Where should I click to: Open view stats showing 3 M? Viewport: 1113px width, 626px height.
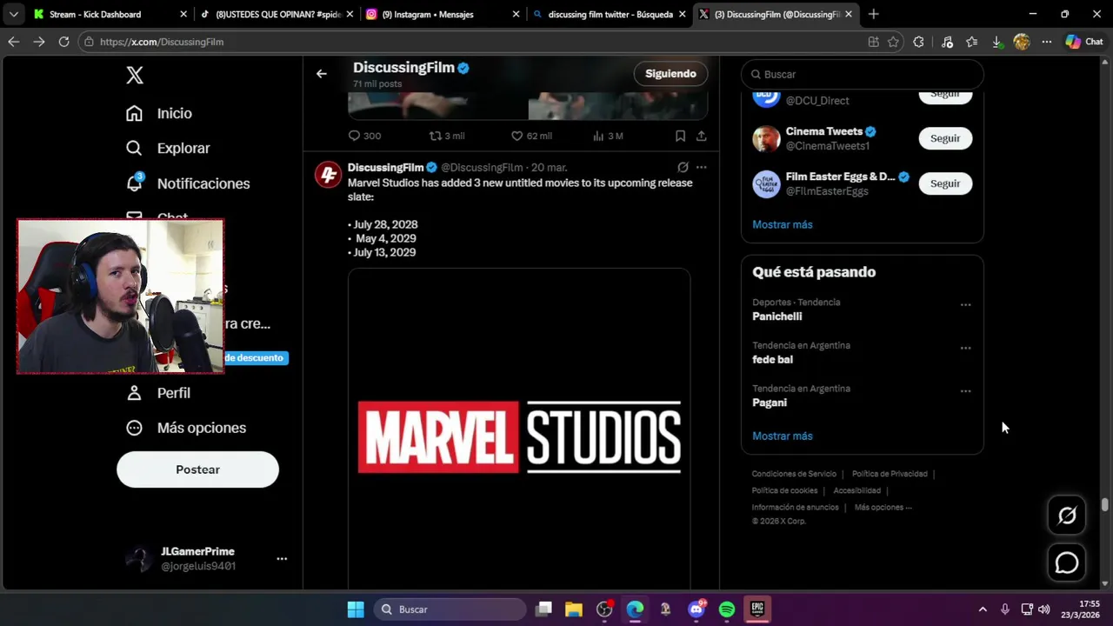click(x=608, y=136)
